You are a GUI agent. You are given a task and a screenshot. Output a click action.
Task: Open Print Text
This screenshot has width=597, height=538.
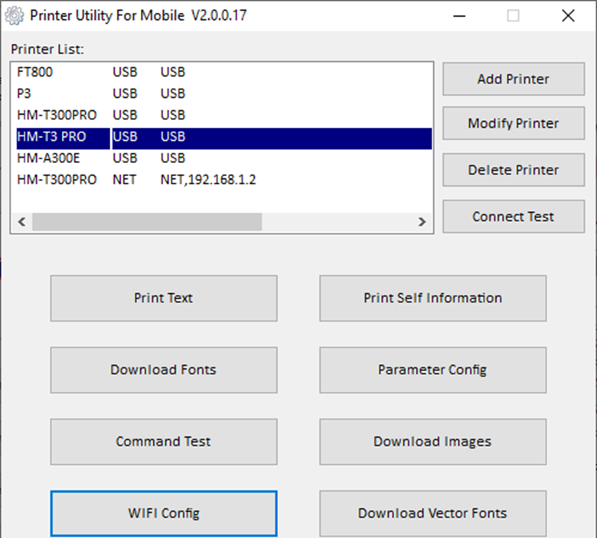(x=164, y=298)
